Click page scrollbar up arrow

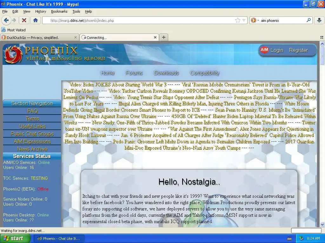coord(322,44)
